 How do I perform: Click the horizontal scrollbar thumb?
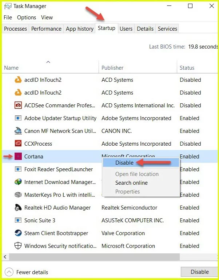click(x=94, y=257)
